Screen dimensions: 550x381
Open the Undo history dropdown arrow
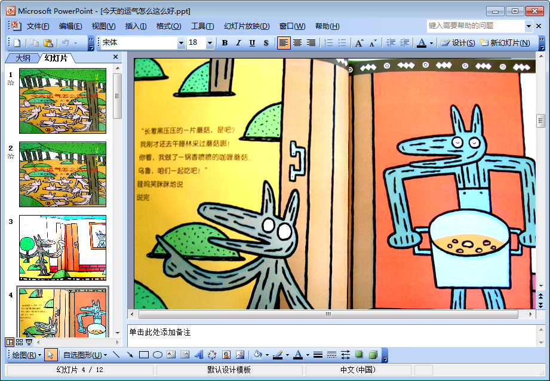pos(75,43)
